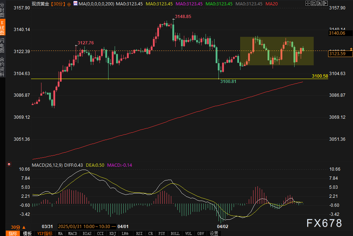Toggle the BOLL indicator on
Screen dimensions: 353x236
[175, 233]
